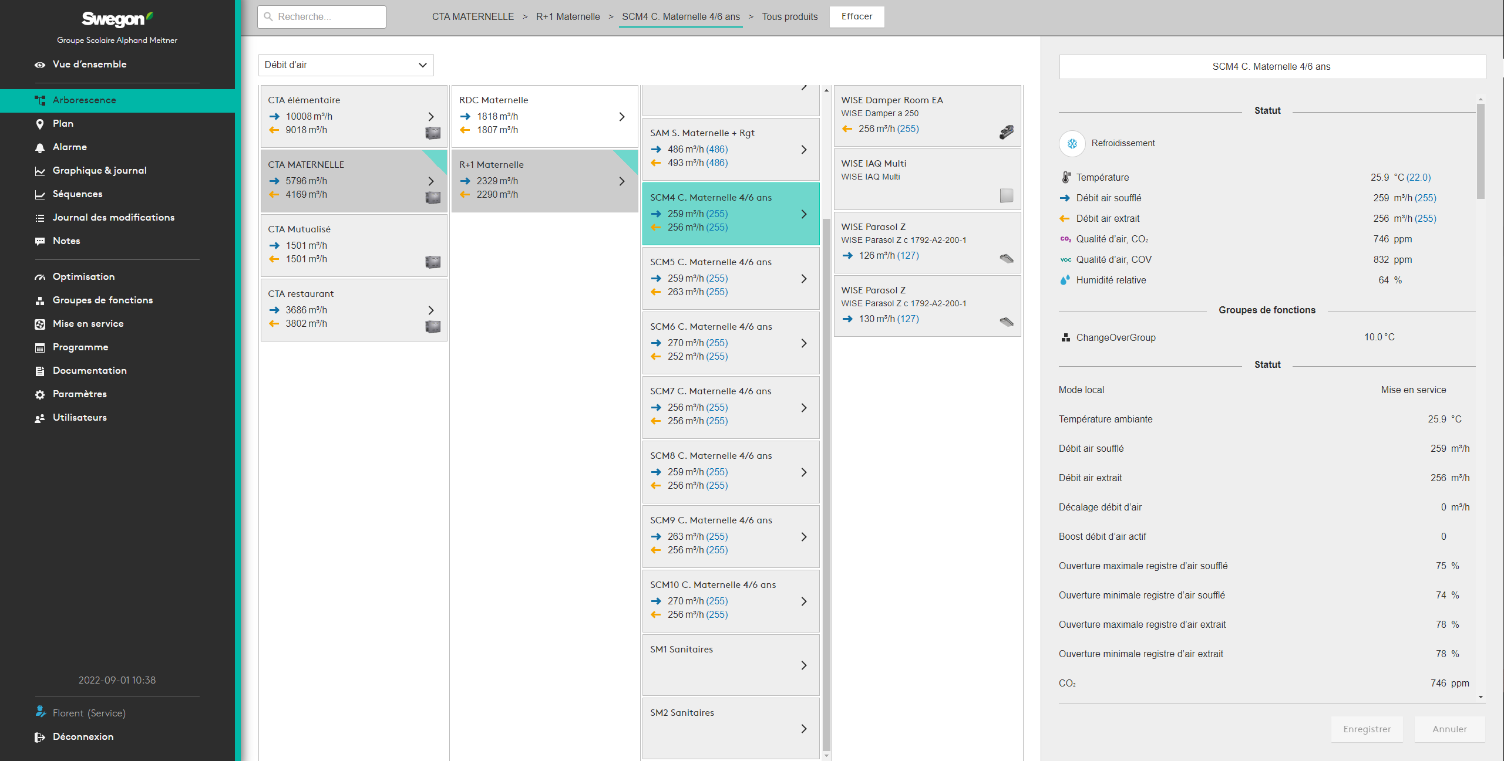Click the Plan location pin icon
Viewport: 1504px width, 761px height.
click(x=40, y=124)
